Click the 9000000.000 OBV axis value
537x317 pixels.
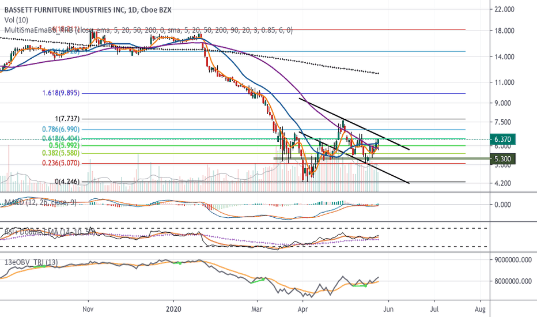[512, 260]
